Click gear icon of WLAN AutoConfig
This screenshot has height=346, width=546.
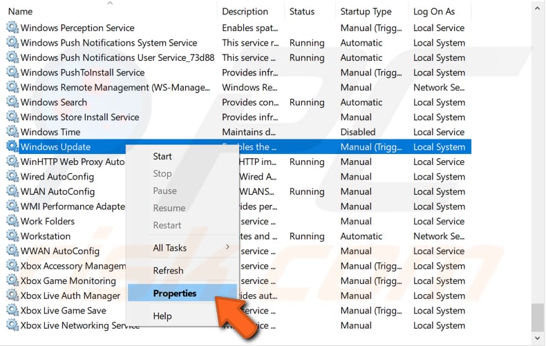click(x=12, y=191)
